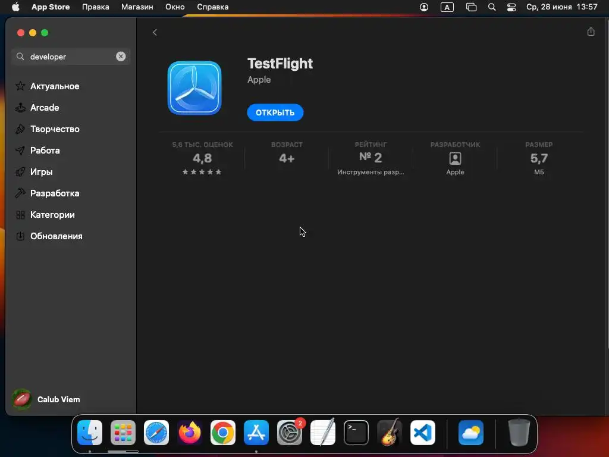Select the download icon next to Обновления
The height and width of the screenshot is (457, 609).
20,236
